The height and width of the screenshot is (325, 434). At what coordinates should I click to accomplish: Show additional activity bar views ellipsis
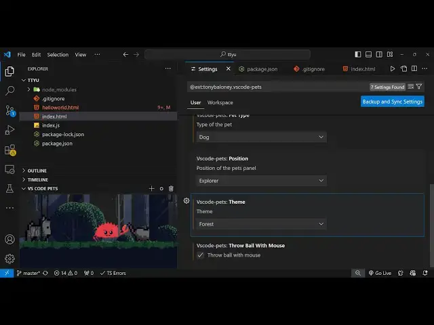click(x=9, y=208)
